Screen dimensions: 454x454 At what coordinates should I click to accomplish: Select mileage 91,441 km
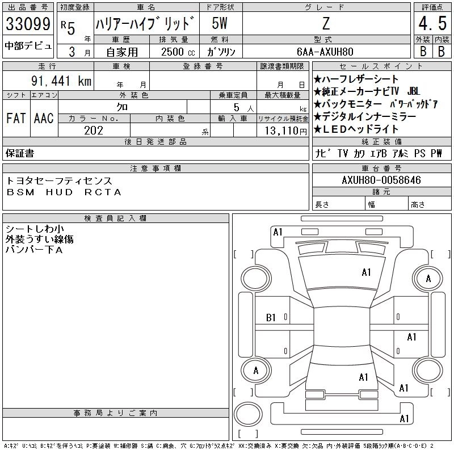(61, 81)
